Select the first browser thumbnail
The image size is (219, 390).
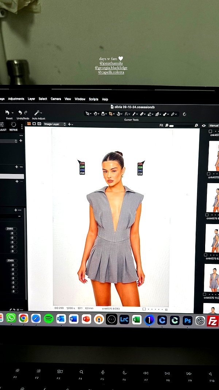click(x=214, y=156)
